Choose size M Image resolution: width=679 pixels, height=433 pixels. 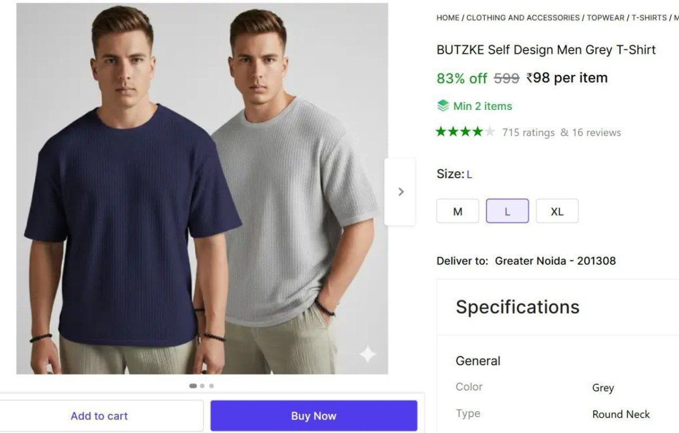tap(458, 211)
